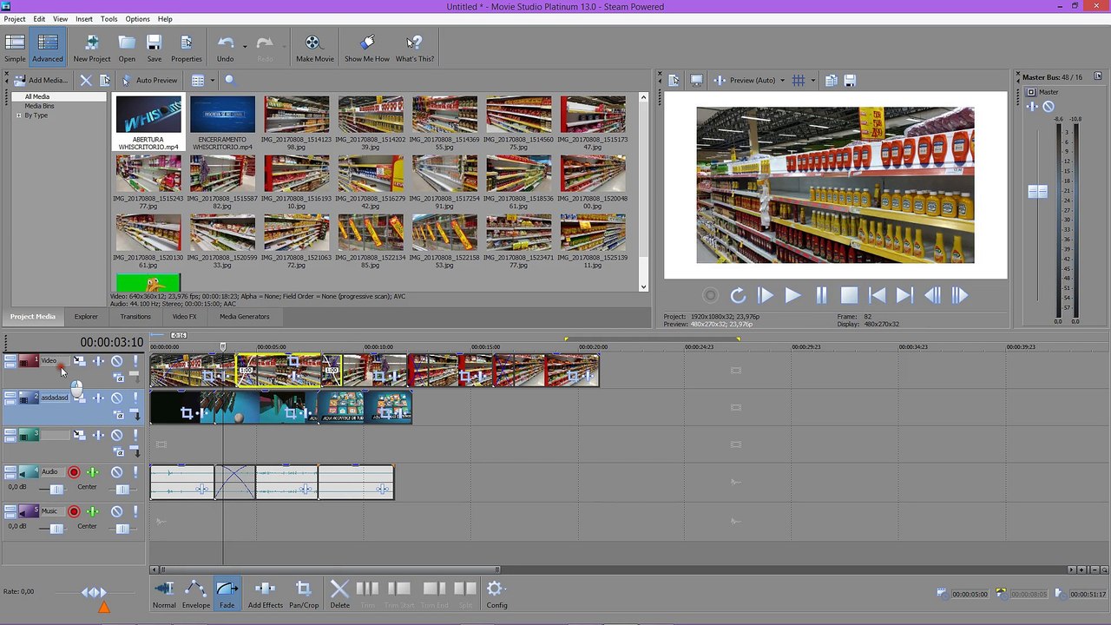The width and height of the screenshot is (1111, 625).
Task: Select the Envelope edit tool
Action: (x=196, y=594)
